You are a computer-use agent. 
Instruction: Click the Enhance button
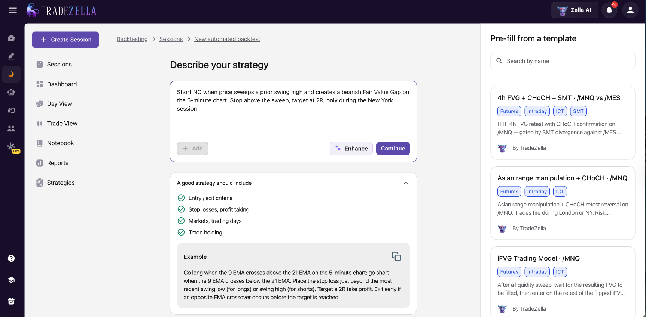(351, 149)
